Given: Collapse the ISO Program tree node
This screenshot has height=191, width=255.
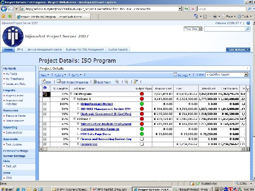Looking at the screenshot, I should point(71,94).
